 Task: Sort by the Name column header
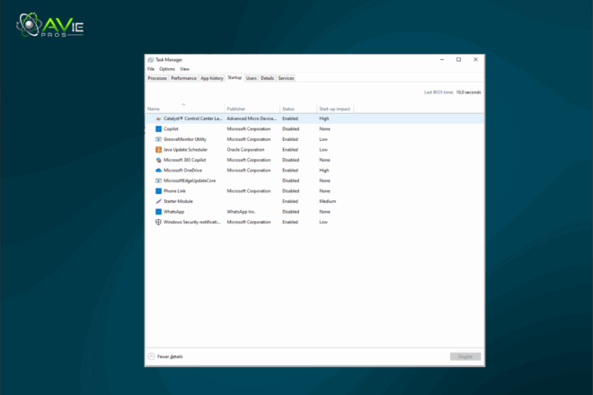[x=154, y=109]
